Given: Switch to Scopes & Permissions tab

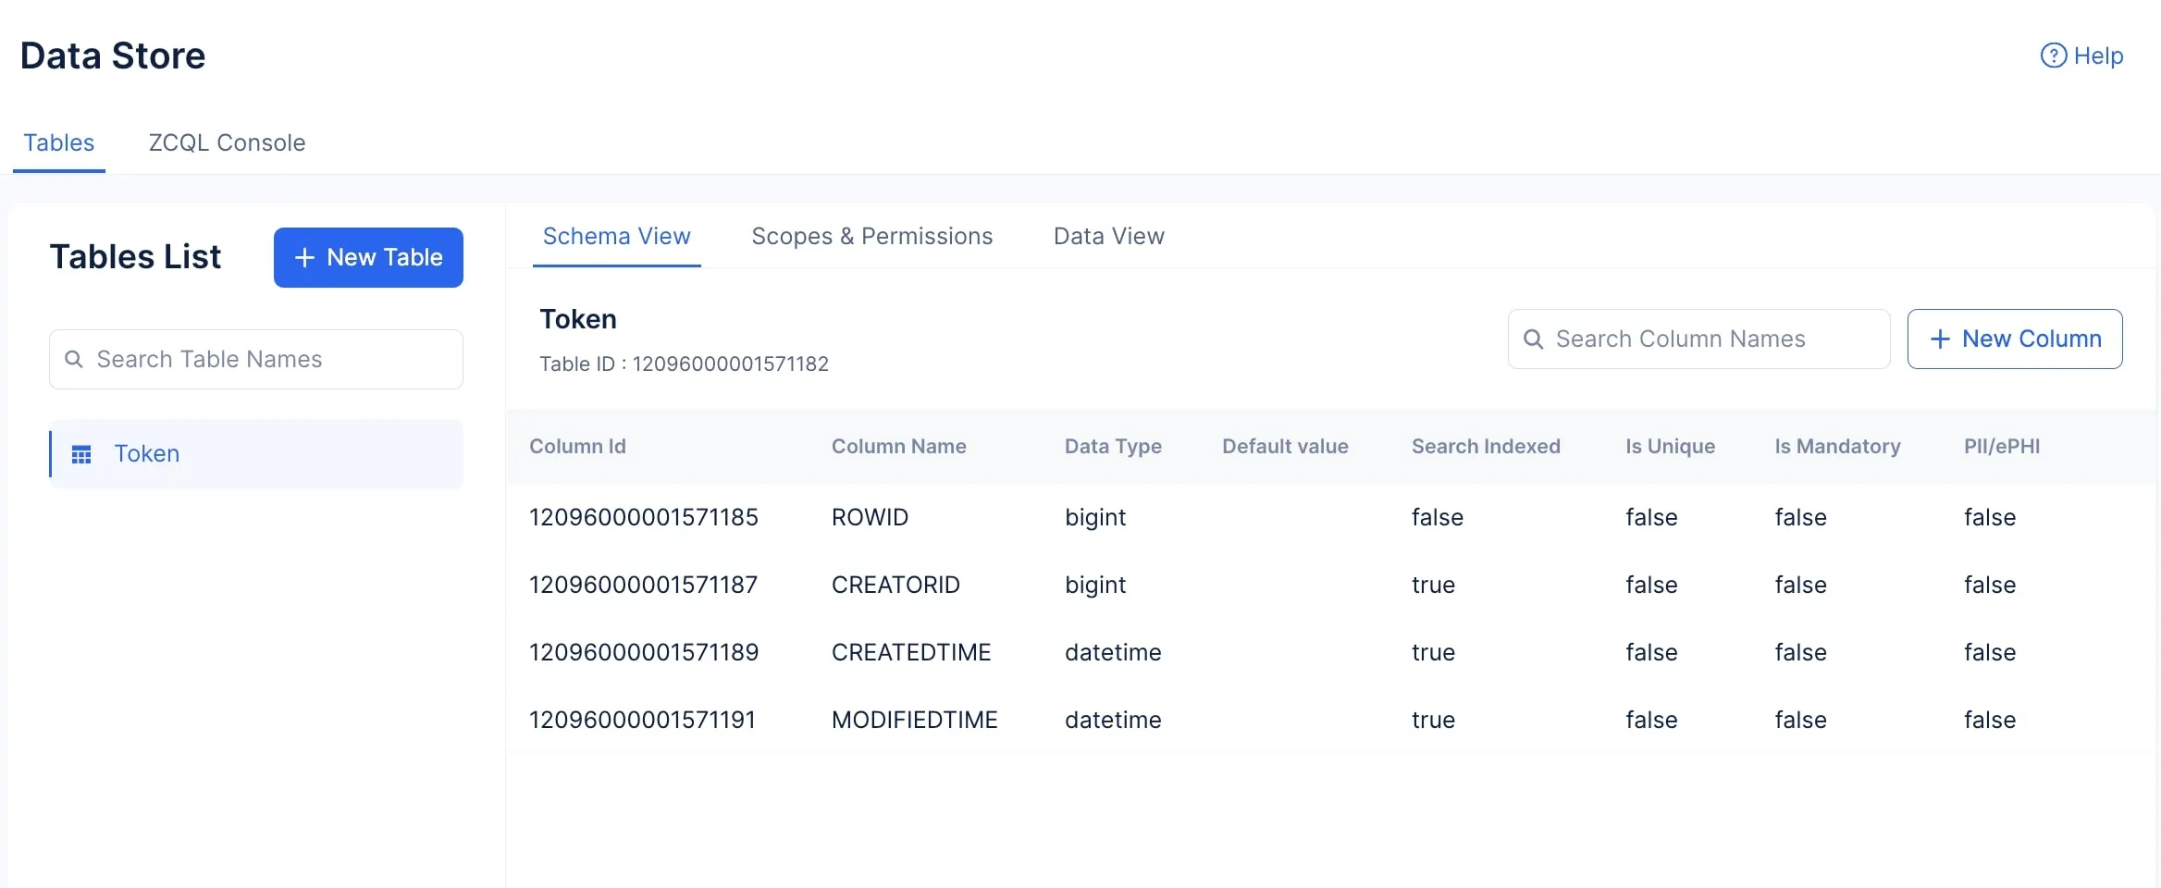Looking at the screenshot, I should point(871,237).
